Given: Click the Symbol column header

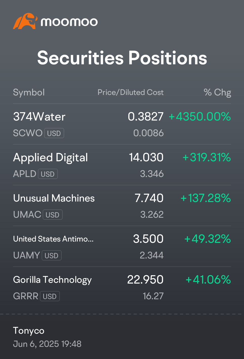Looking at the screenshot, I should (29, 92).
